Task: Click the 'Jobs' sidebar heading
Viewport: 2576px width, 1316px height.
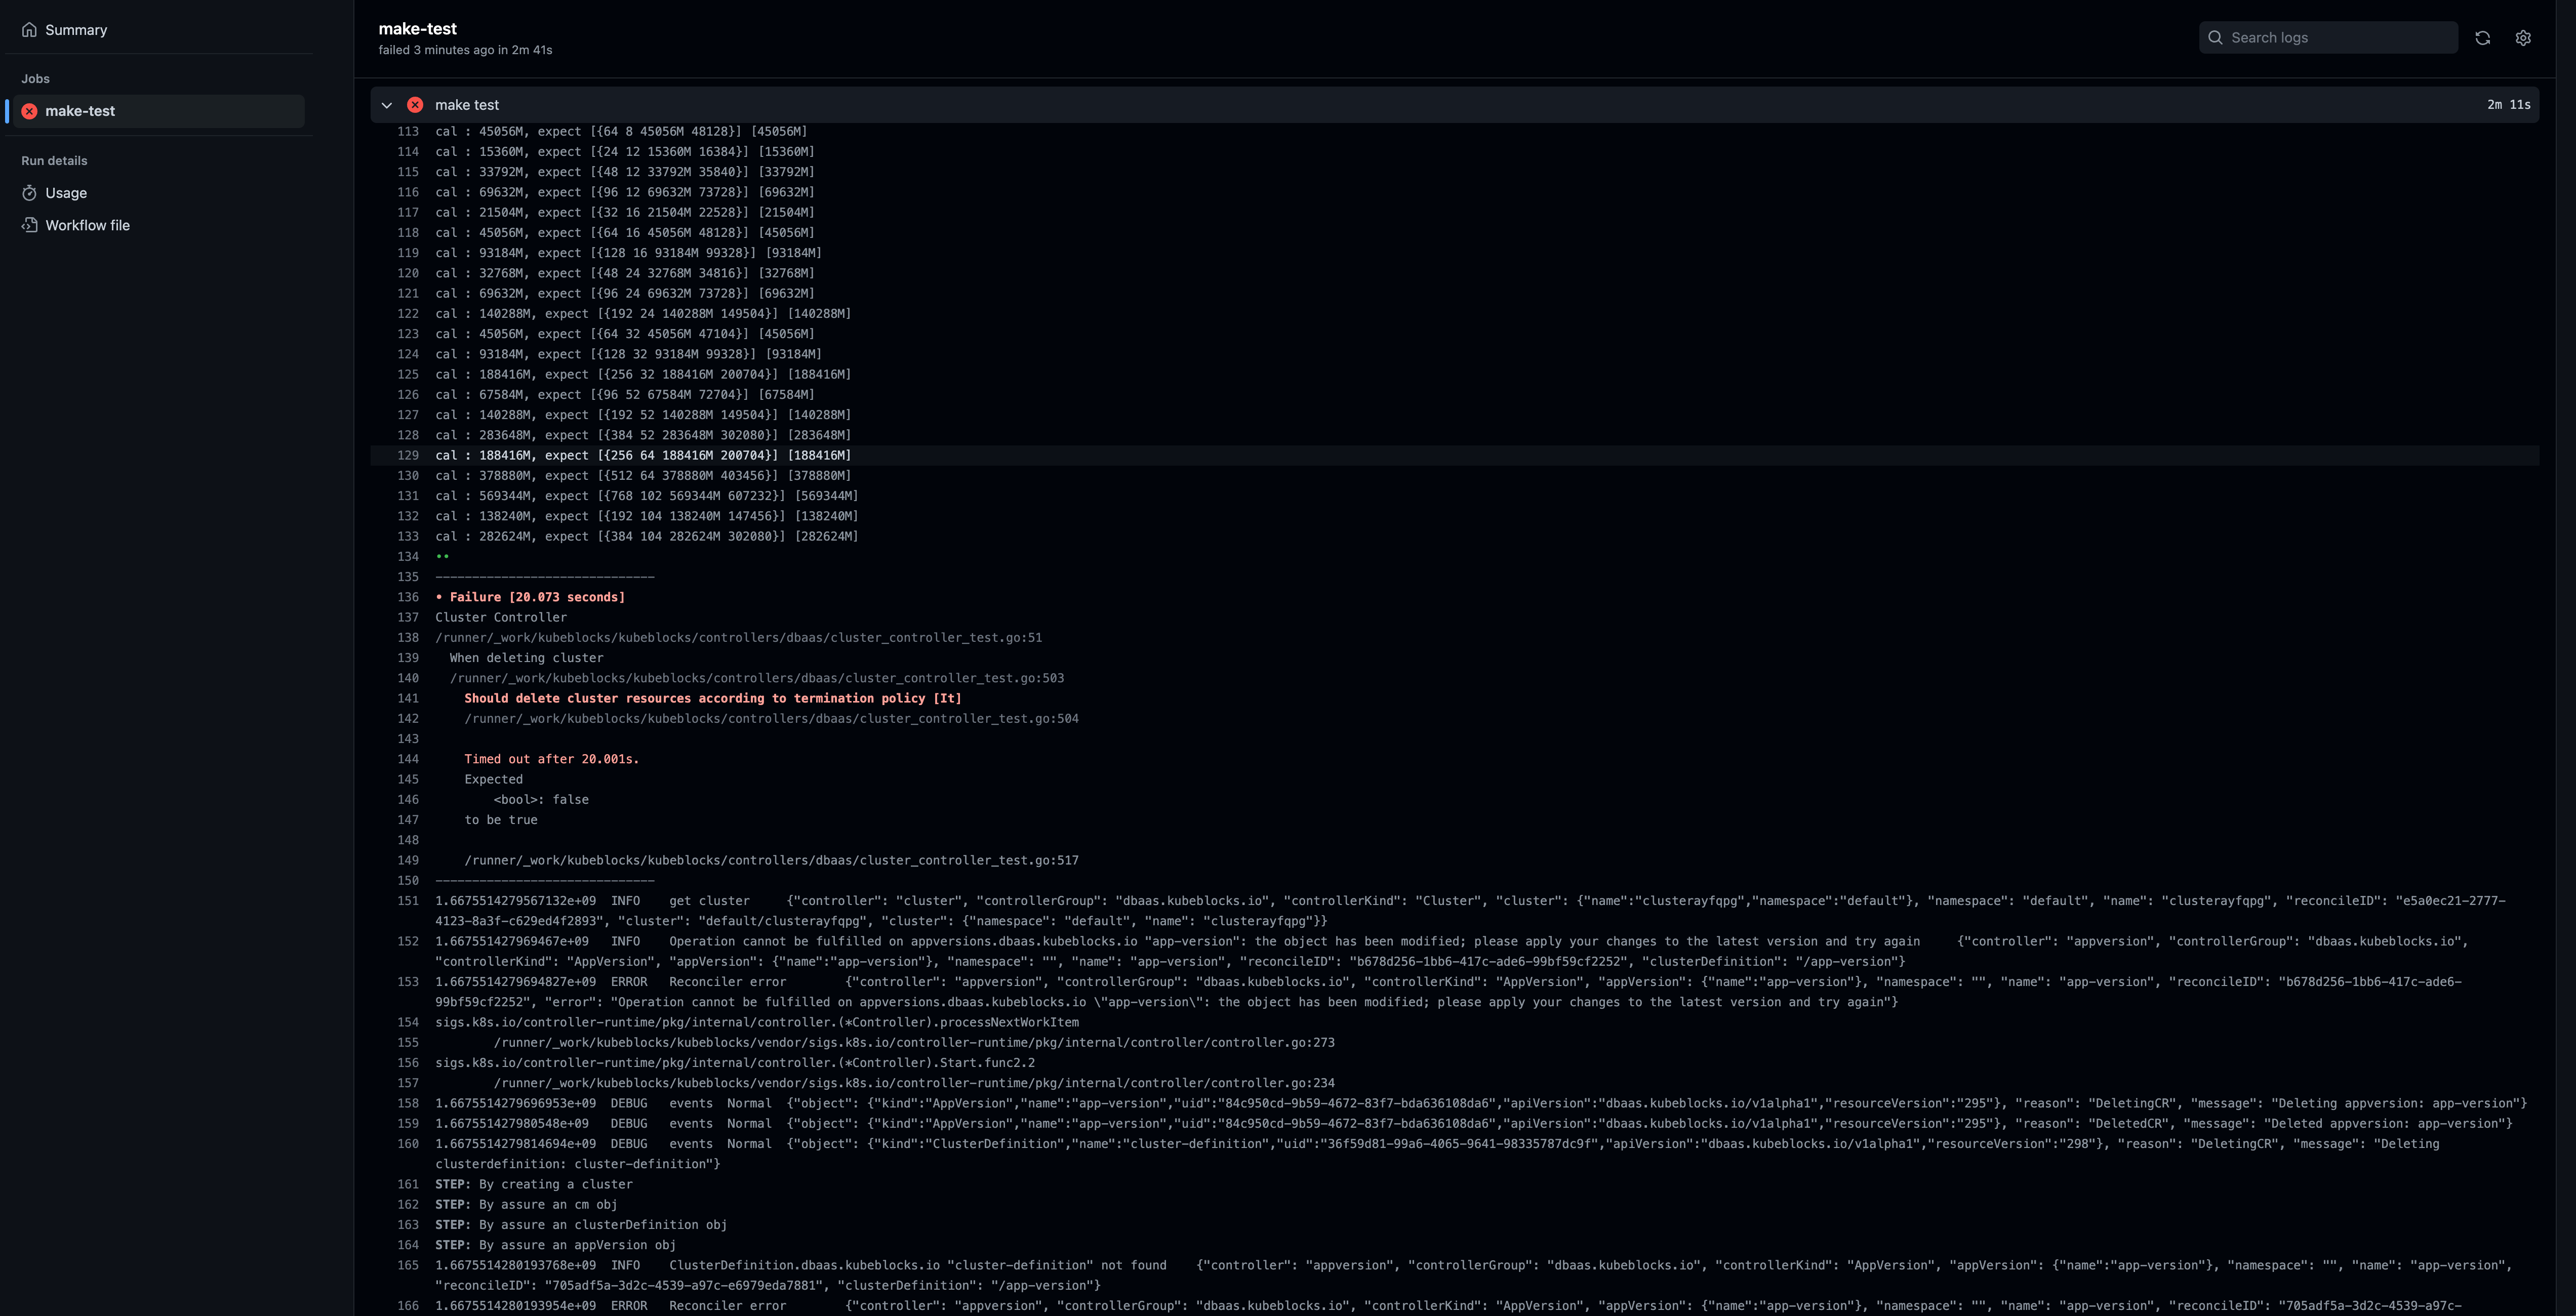Action: coord(35,79)
